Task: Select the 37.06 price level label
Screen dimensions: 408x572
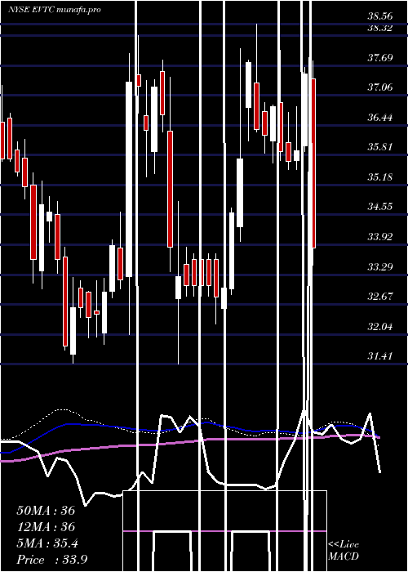Action: (x=380, y=87)
